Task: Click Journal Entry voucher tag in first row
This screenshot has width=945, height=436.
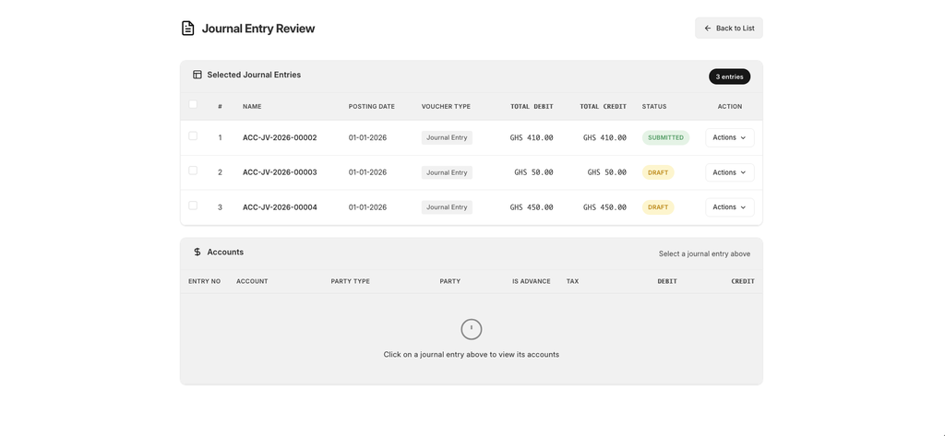Action: point(447,138)
